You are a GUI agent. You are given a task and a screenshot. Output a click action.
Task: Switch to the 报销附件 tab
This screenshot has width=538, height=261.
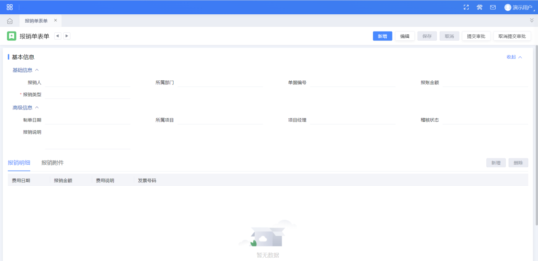tap(53, 163)
